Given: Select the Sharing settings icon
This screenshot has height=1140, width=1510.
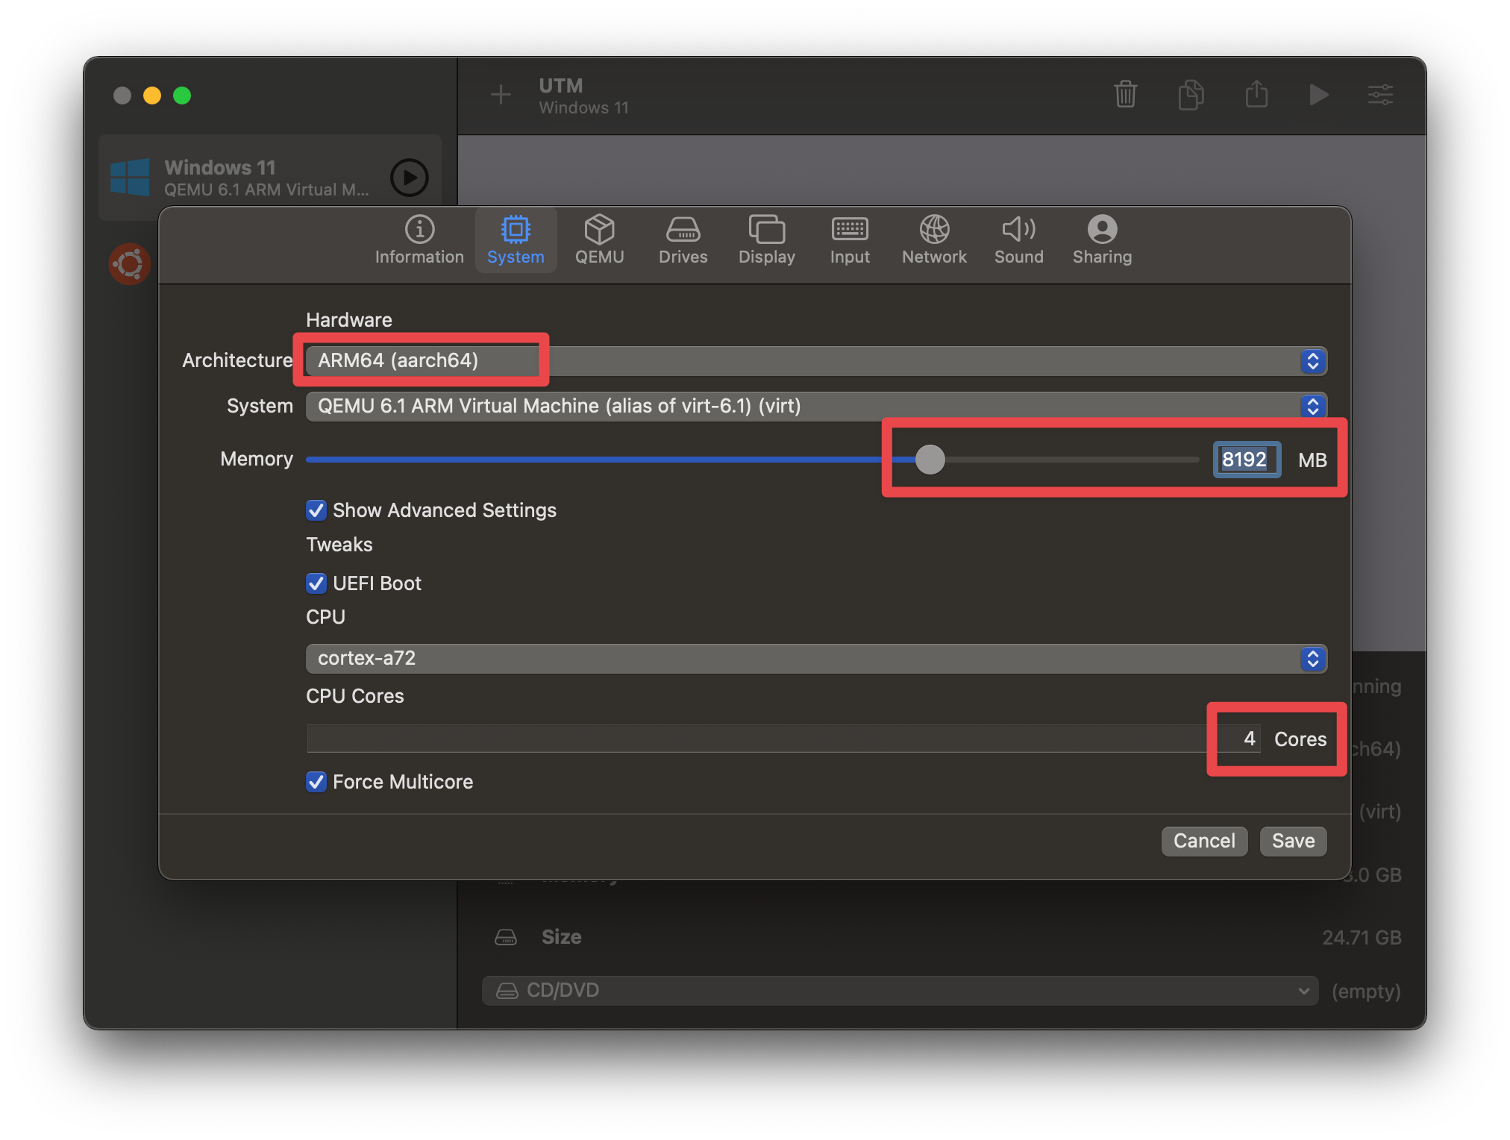Looking at the screenshot, I should point(1101,239).
